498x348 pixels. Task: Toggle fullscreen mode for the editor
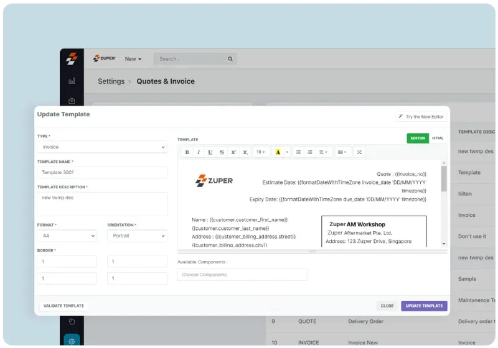click(x=359, y=152)
